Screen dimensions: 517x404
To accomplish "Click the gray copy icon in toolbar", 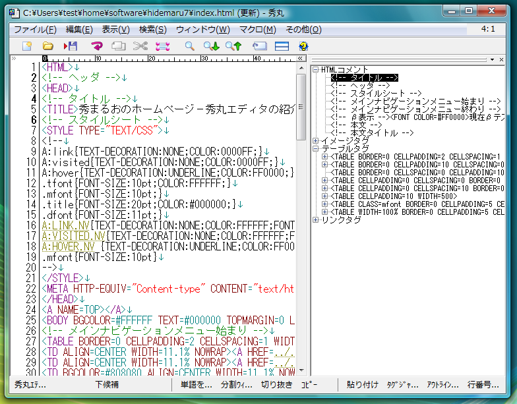I will 119,46.
